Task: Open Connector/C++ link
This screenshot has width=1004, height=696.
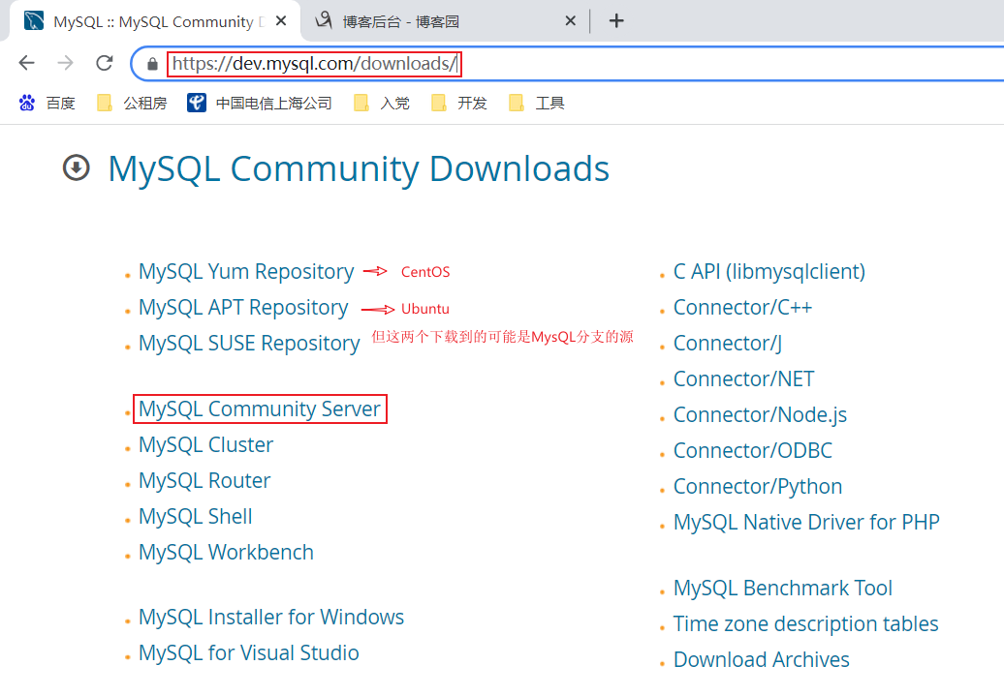Action: pyautogui.click(x=742, y=308)
